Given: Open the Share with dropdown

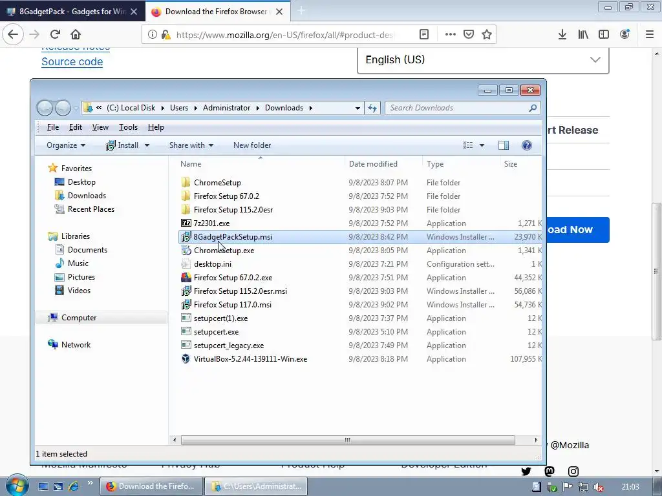Looking at the screenshot, I should point(191,145).
